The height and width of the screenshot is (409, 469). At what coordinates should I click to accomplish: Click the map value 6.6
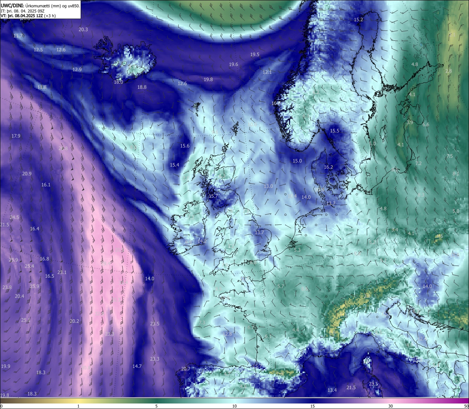coord(426,125)
